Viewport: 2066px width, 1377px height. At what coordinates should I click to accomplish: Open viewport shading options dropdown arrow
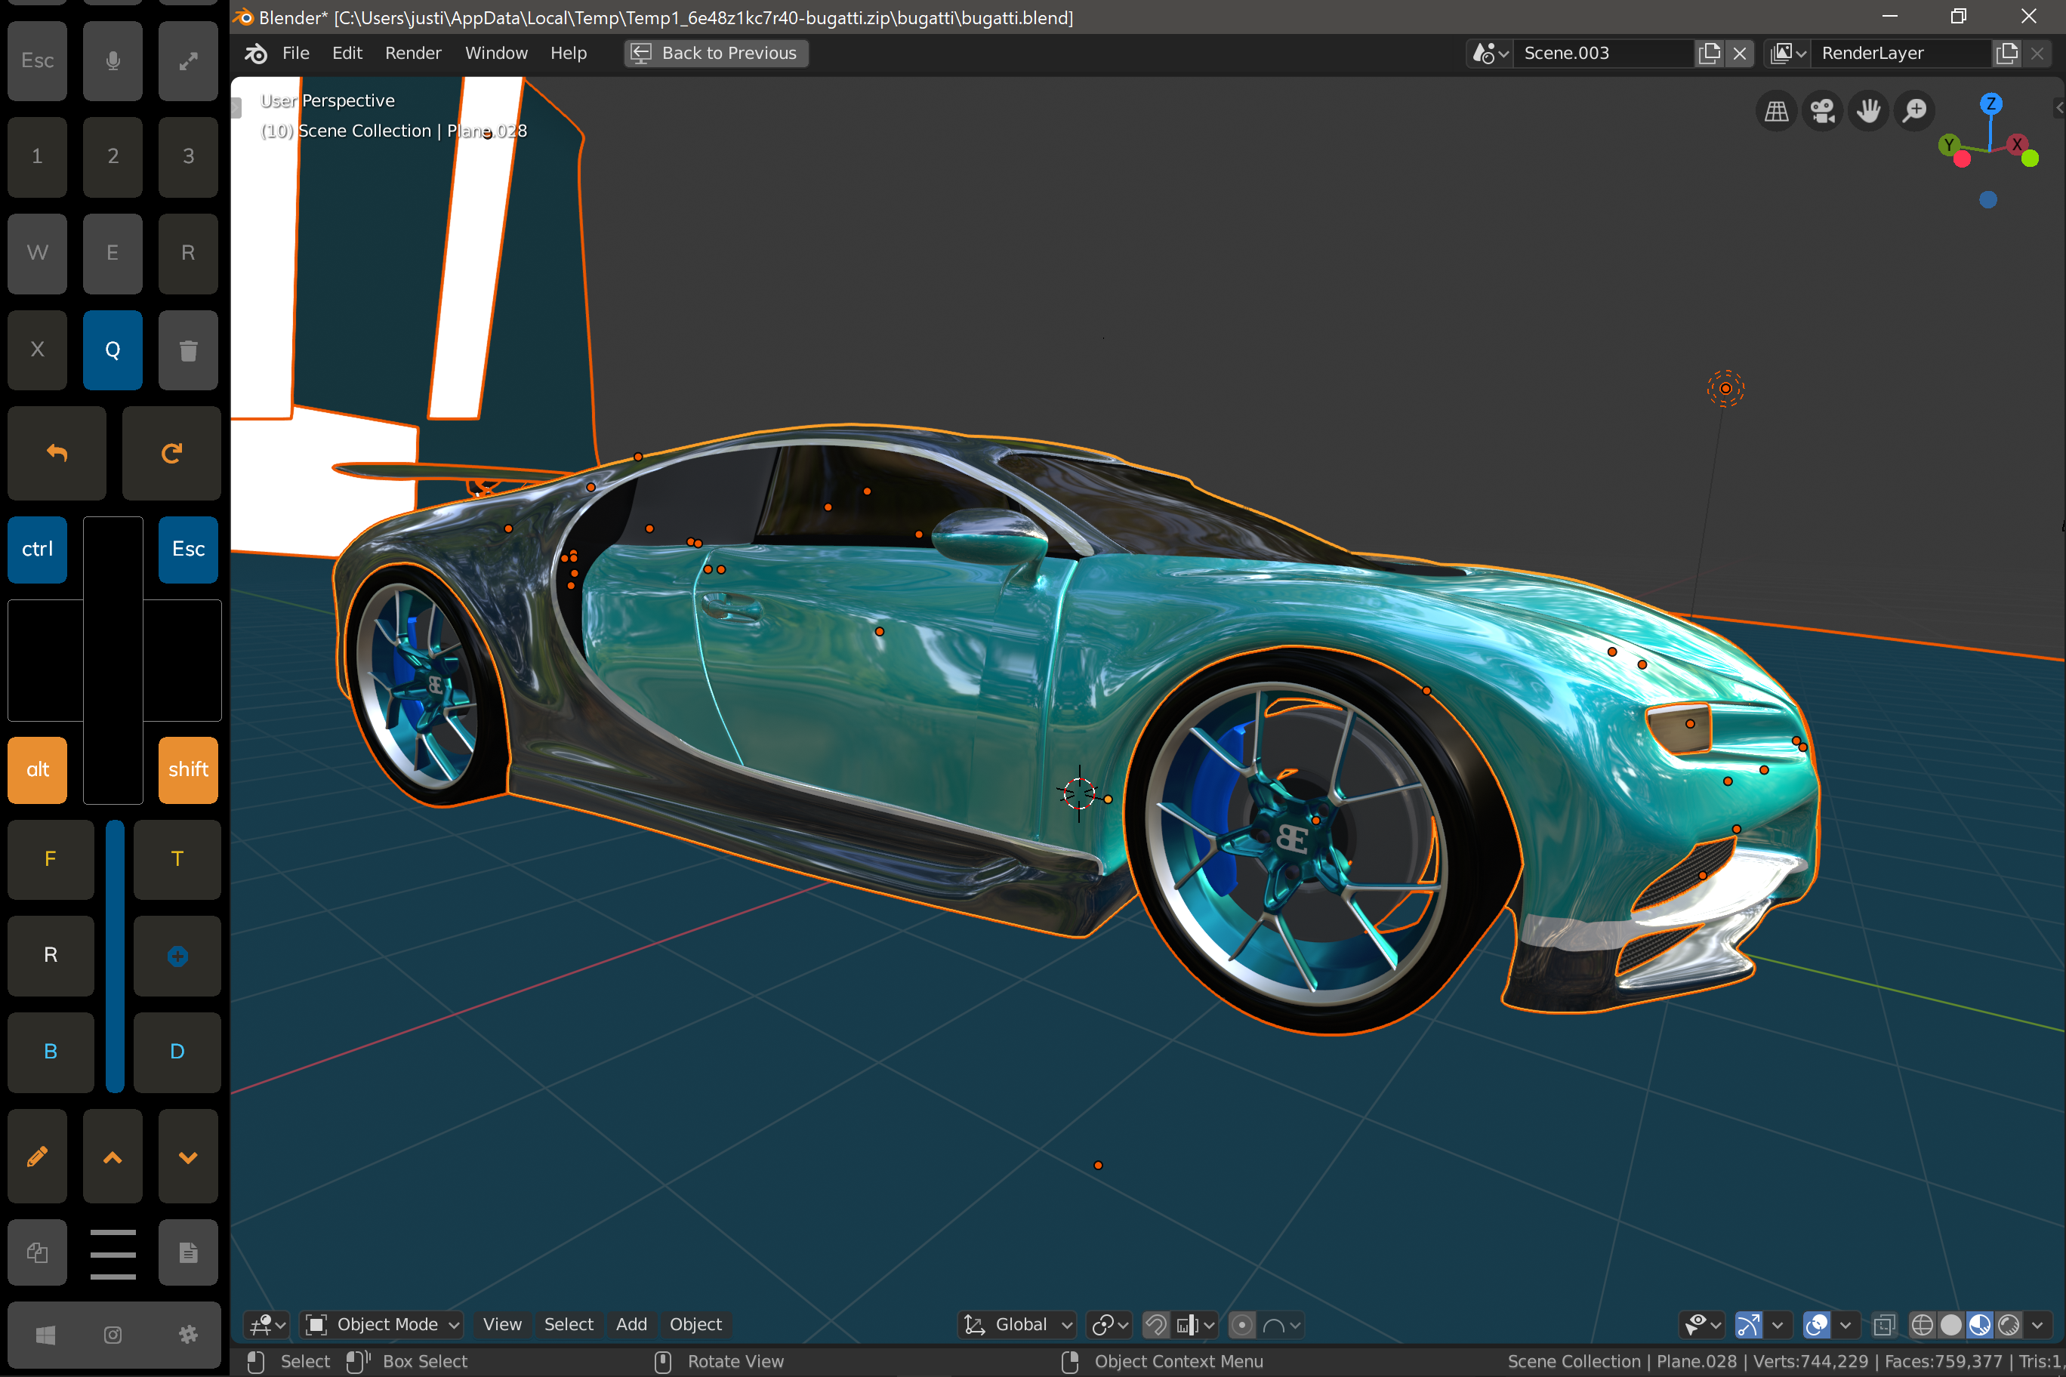click(2037, 1324)
